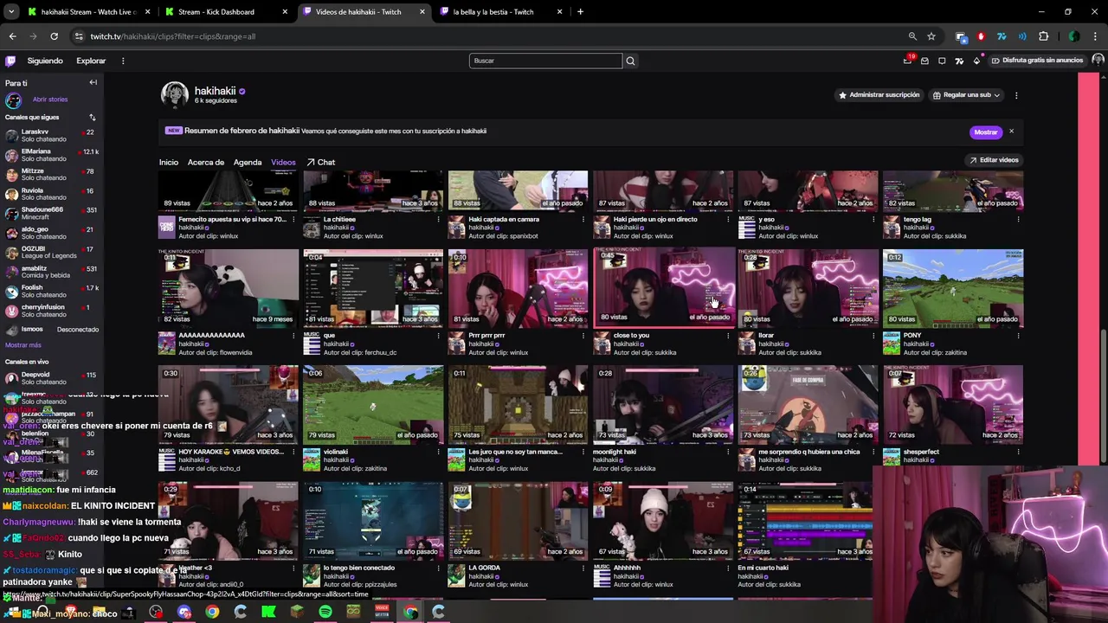Play the PONY clip thumbnail
Image resolution: width=1108 pixels, height=623 pixels.
coord(952,288)
